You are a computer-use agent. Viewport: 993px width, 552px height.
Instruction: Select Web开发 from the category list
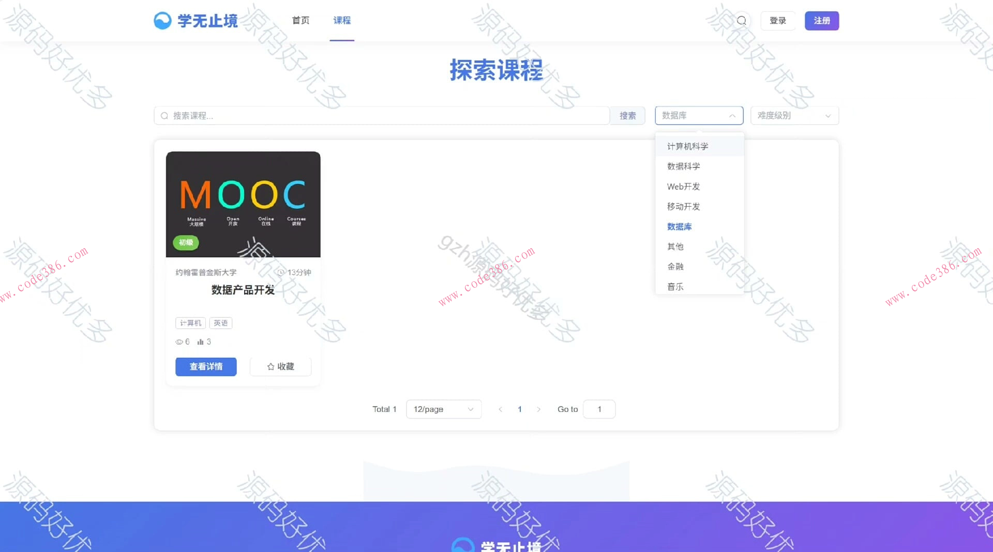(683, 186)
